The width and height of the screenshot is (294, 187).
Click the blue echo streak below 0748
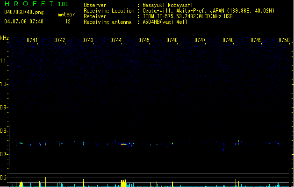pyautogui.click(x=223, y=146)
